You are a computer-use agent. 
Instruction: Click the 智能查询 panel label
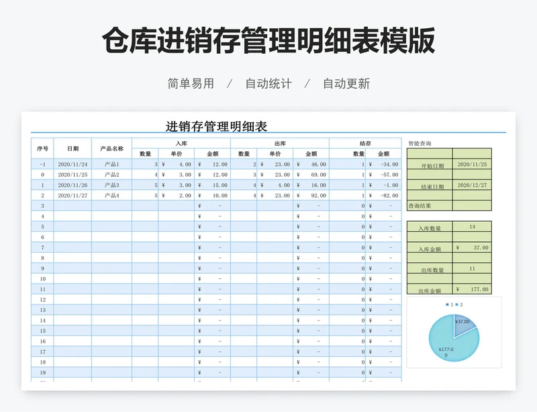coord(420,143)
